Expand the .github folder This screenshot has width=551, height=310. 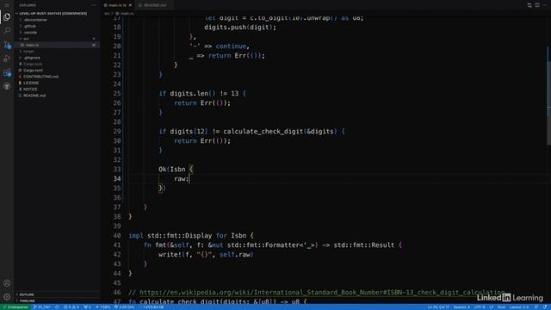coord(30,26)
